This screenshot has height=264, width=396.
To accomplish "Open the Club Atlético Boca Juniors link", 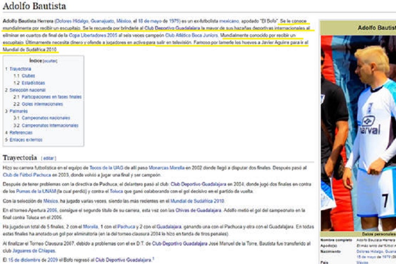I will point(191,35).
